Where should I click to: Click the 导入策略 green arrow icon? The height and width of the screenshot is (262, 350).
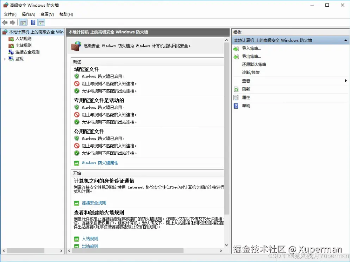(236, 49)
